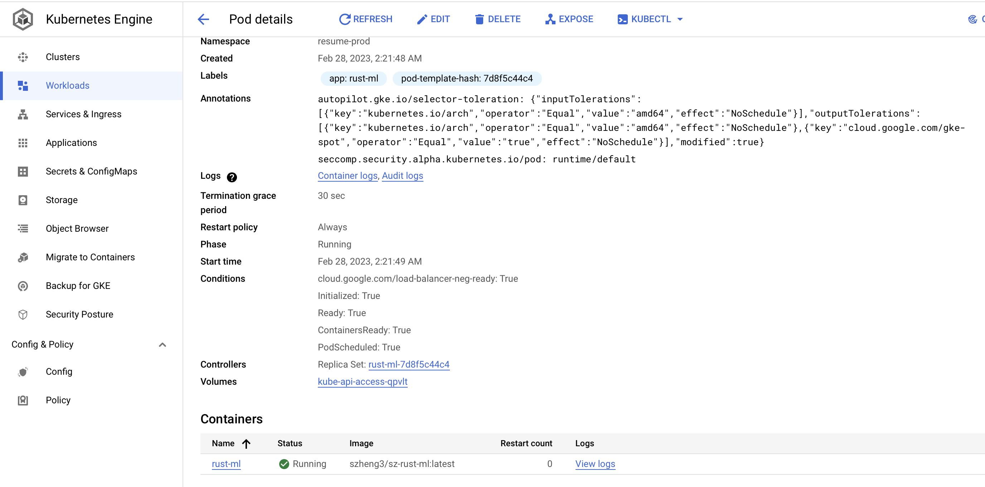985x487 pixels.
Task: Click the Logs help question mark icon
Action: tap(232, 177)
